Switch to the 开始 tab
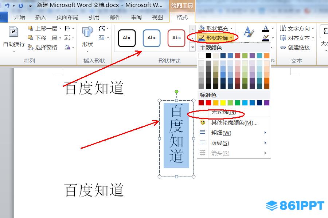328x218 pixels. 19,17
